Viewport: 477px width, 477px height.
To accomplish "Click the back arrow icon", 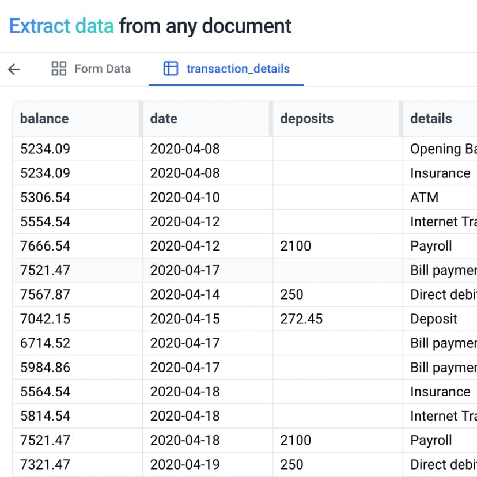I will [x=14, y=69].
